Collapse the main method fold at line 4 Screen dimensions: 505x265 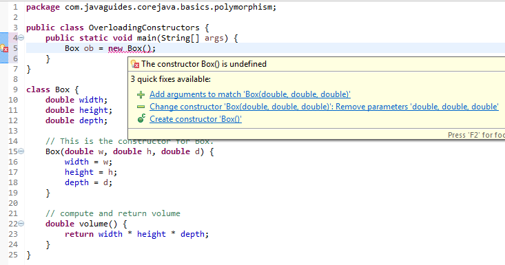(21, 38)
